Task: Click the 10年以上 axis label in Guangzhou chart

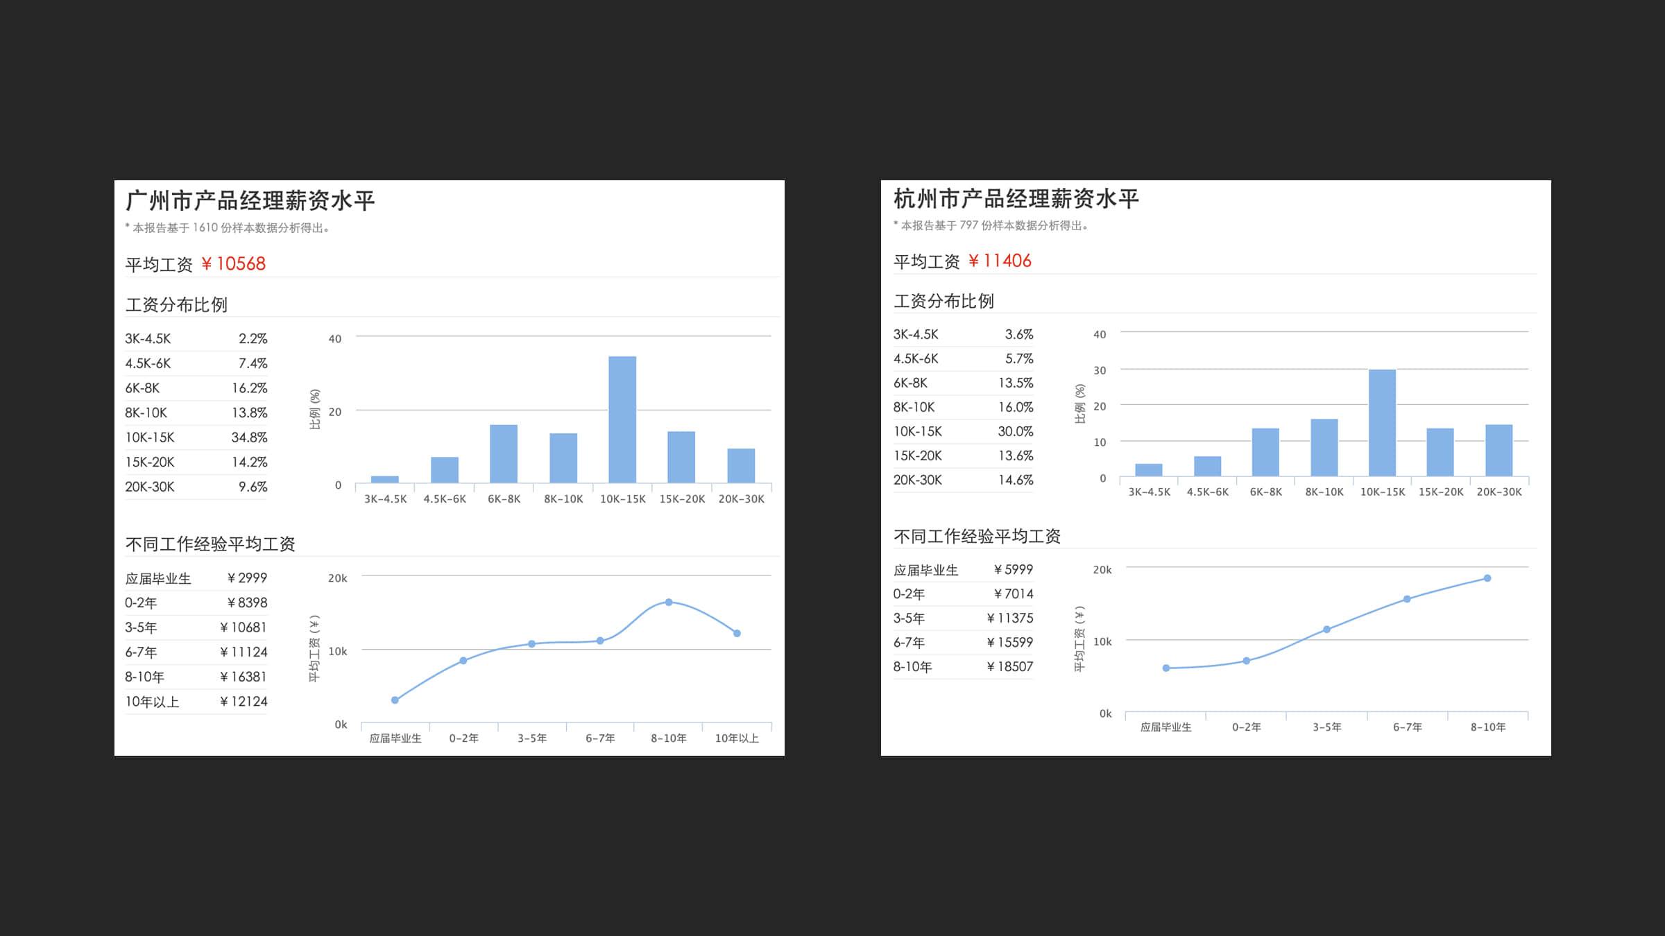Action: (x=737, y=738)
